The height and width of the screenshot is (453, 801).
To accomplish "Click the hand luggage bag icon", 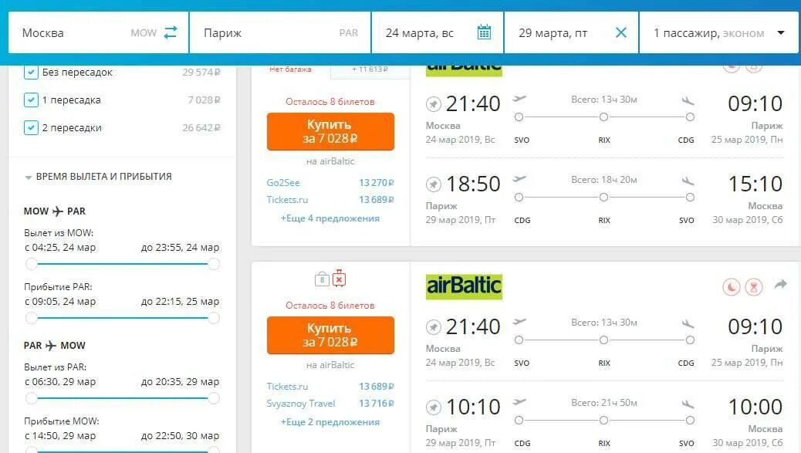I will pos(322,279).
